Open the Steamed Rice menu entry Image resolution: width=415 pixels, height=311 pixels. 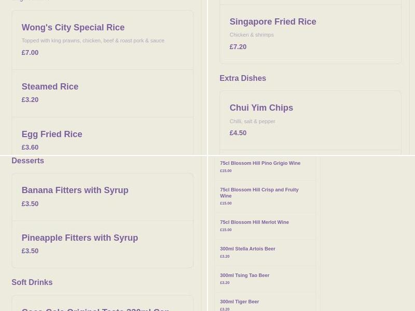coord(50,87)
